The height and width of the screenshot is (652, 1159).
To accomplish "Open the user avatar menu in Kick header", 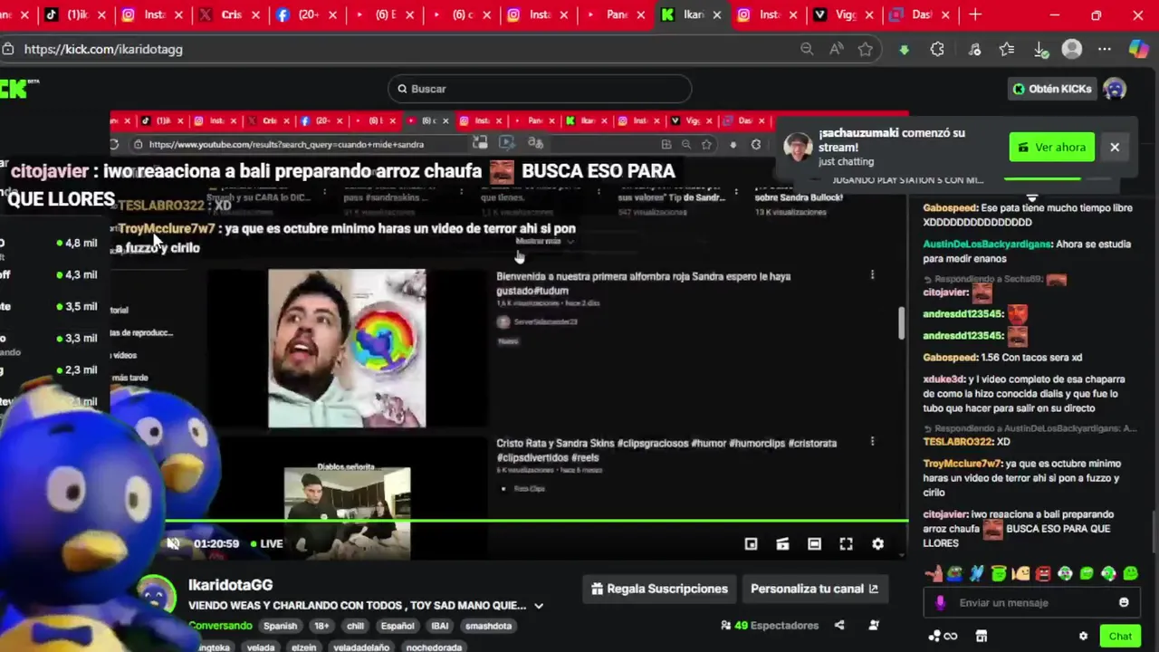I will click(x=1115, y=89).
